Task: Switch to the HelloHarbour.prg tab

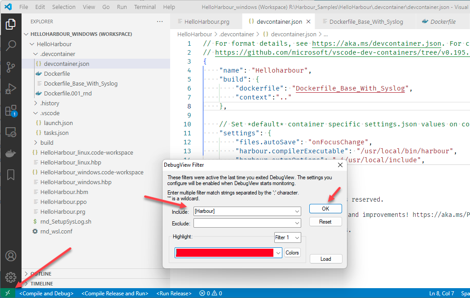Action: (206, 22)
